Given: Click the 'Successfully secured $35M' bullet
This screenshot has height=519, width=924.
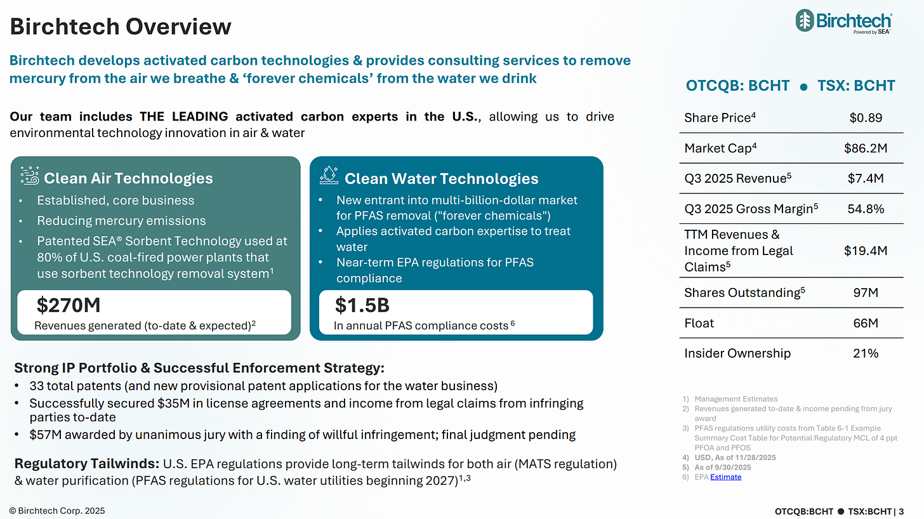Looking at the screenshot, I should tap(306, 410).
